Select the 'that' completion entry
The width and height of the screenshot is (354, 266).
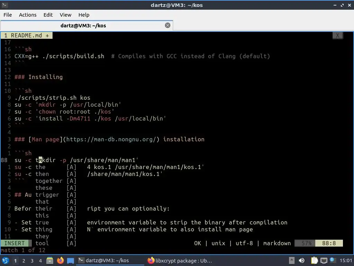coord(56,202)
